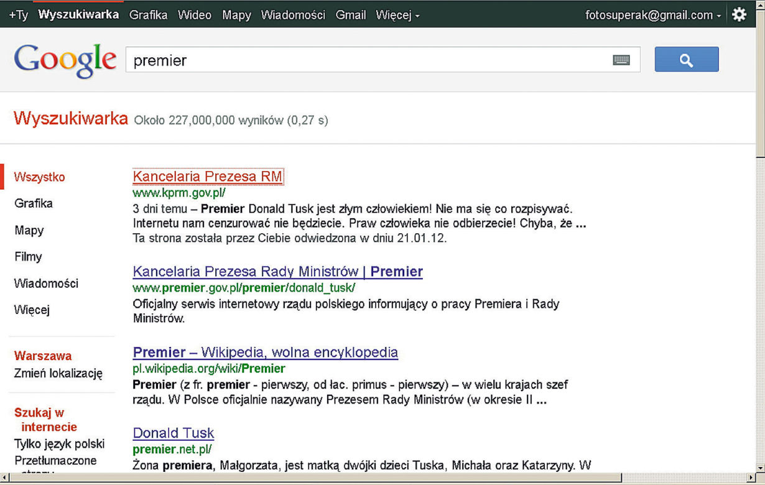Click the Google logo
The height and width of the screenshot is (485, 765).
[65, 60]
